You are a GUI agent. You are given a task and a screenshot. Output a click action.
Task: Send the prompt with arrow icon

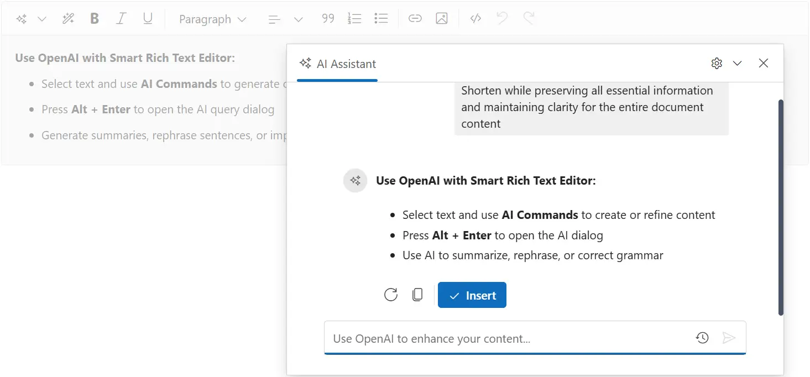[729, 338]
